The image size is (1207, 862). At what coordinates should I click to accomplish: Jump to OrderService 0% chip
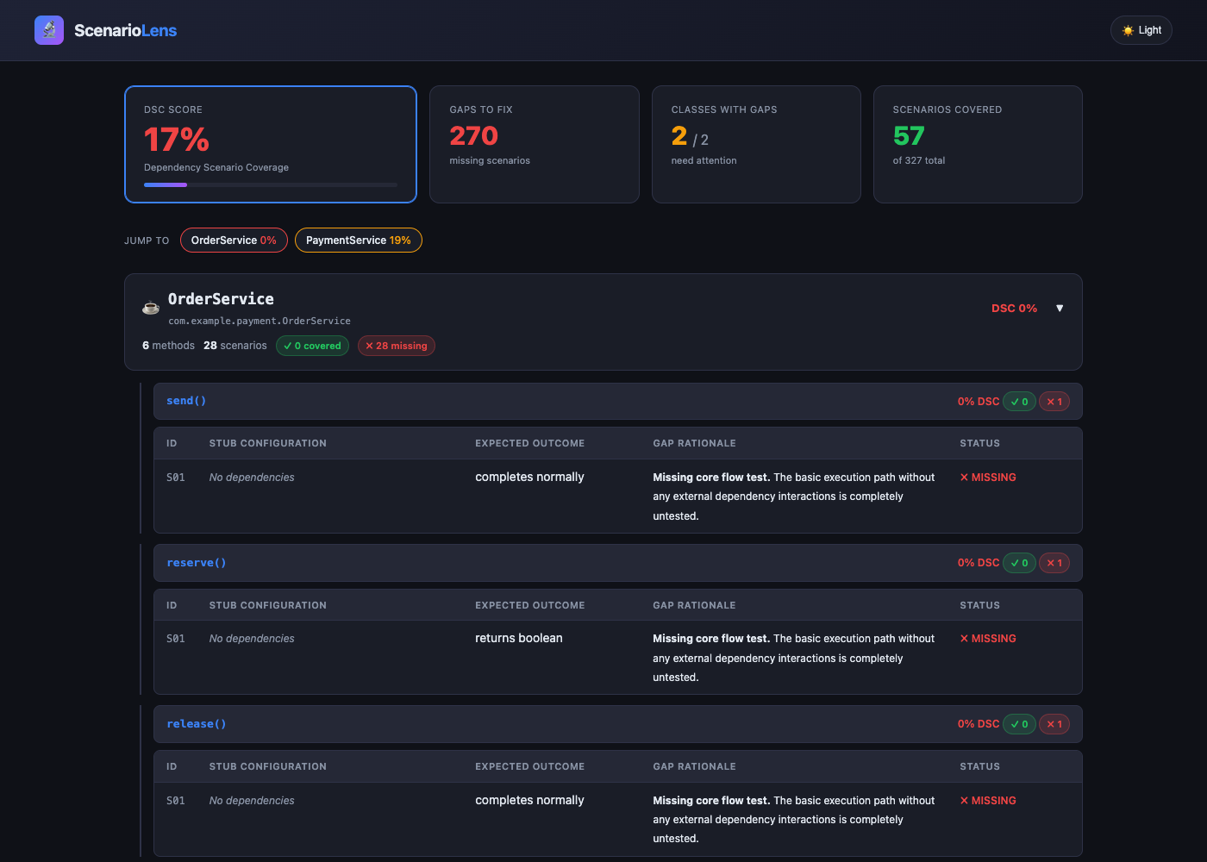pyautogui.click(x=234, y=240)
